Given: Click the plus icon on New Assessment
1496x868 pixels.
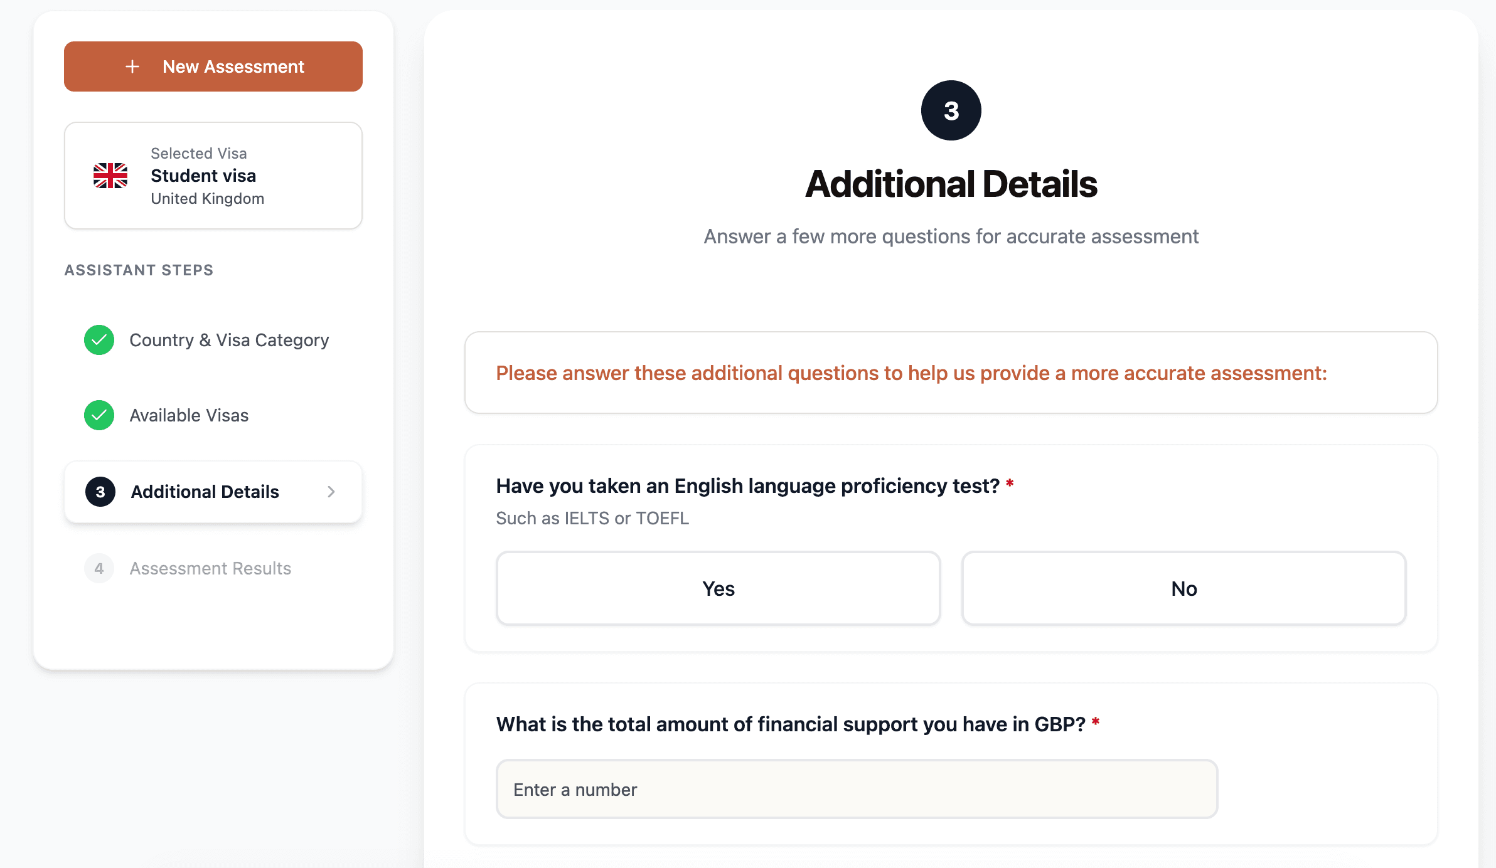Looking at the screenshot, I should (132, 66).
